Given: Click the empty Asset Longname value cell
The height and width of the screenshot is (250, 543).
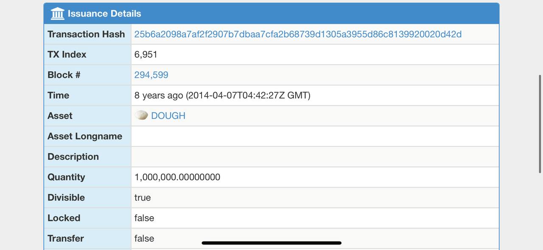Looking at the screenshot, I should [315, 136].
